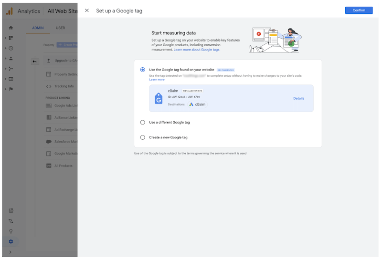Click the All Web Site view selector
The height and width of the screenshot is (260, 382).
tap(63, 11)
